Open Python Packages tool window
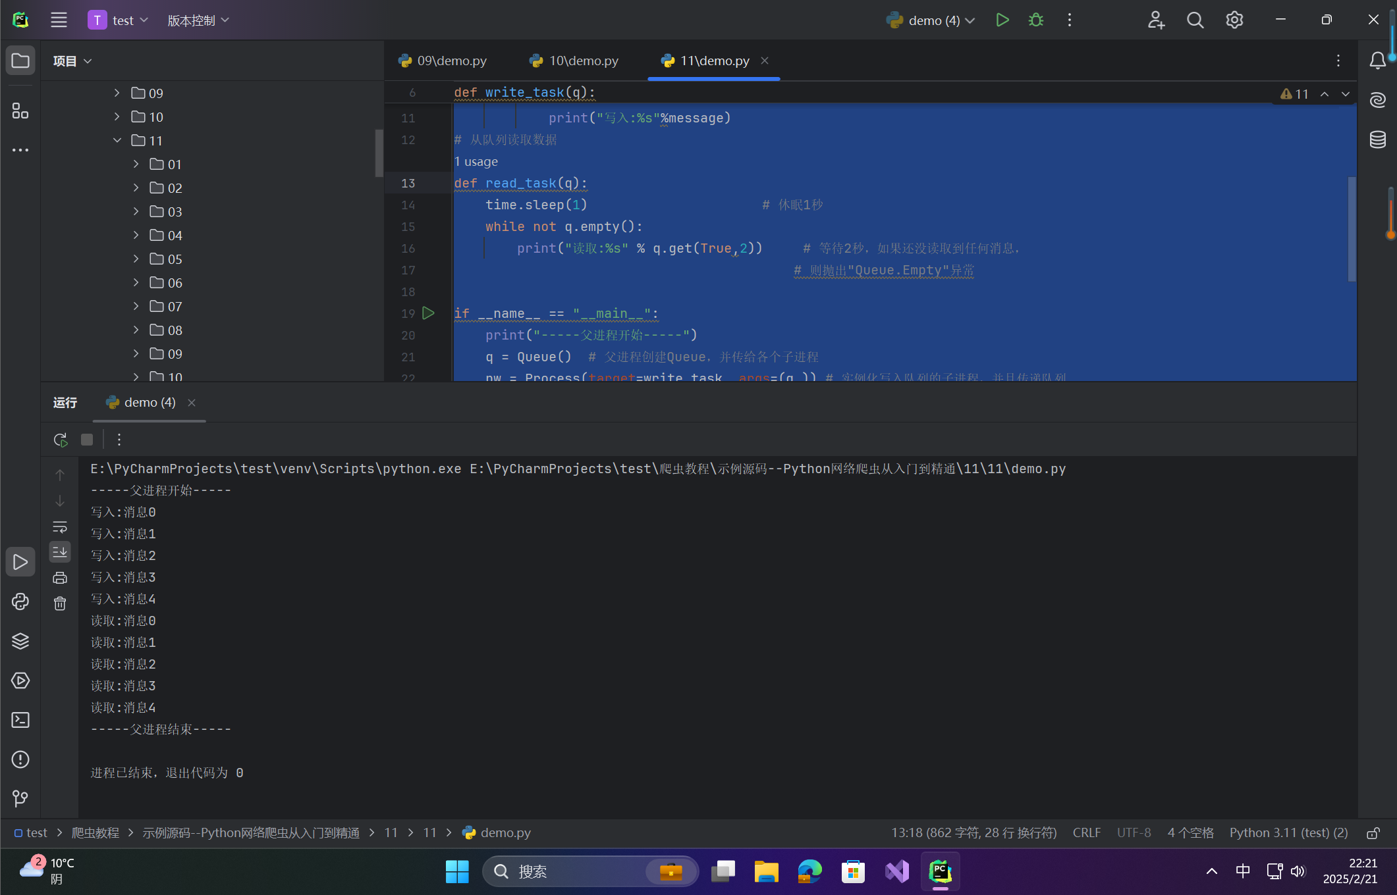1397x895 pixels. tap(20, 641)
